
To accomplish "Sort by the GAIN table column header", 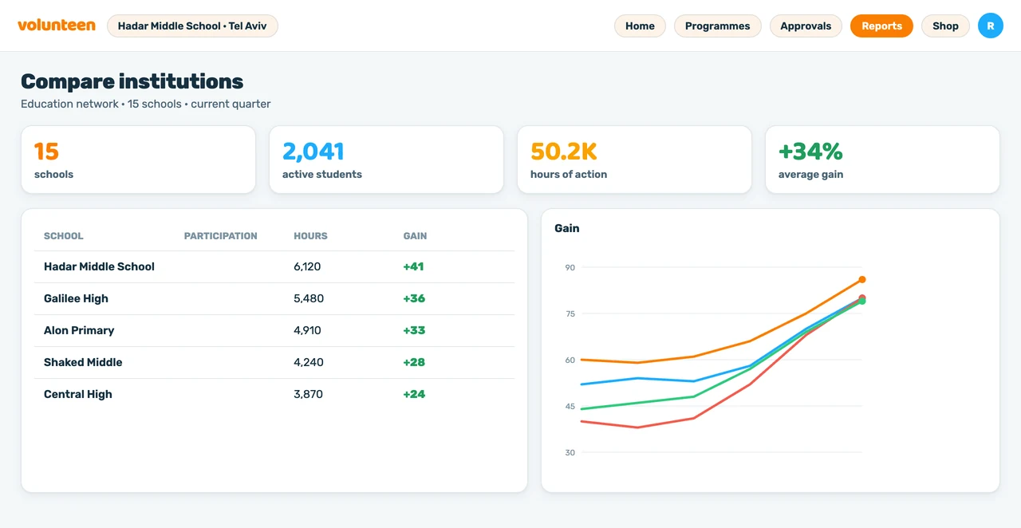I will point(415,236).
